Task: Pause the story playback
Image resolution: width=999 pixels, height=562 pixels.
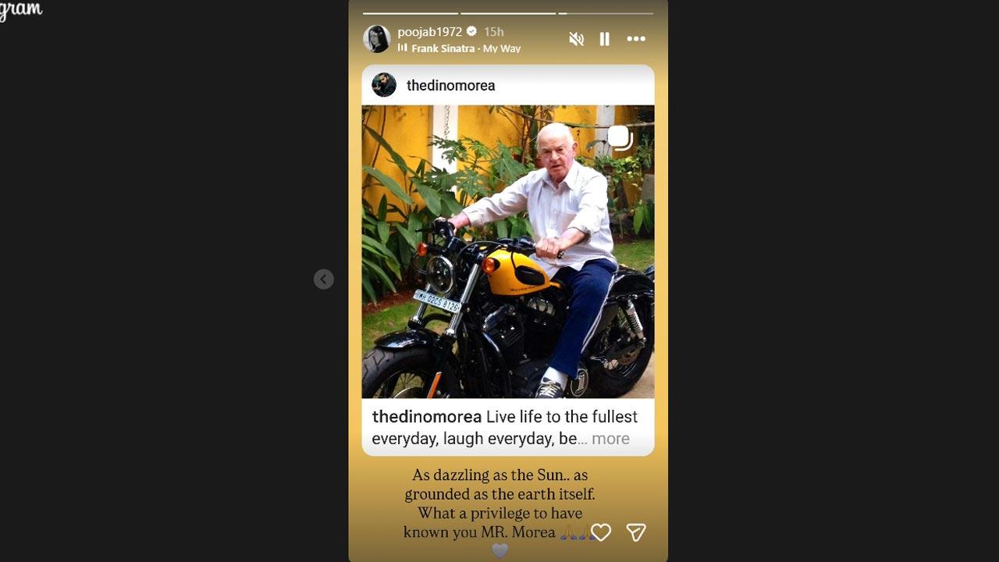Action: (604, 39)
